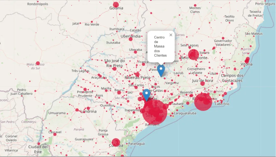Click the São Carlos map label
The height and width of the screenshot is (157, 276).
click(x=136, y=85)
